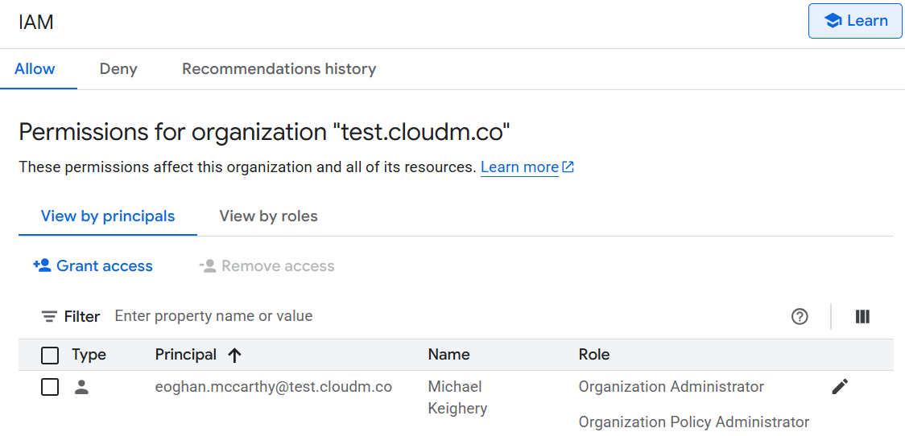Open the filter help question-mark icon
905x436 pixels.
coord(800,317)
